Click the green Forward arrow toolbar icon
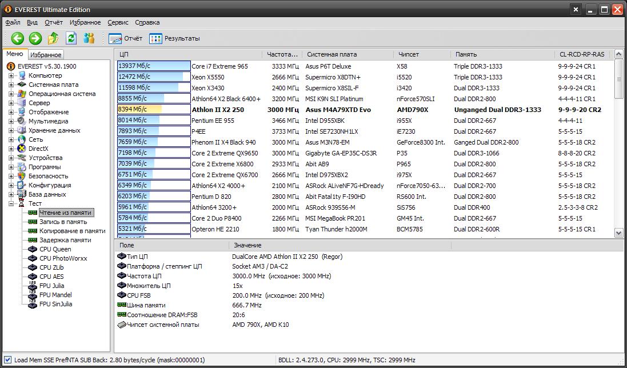Viewport: 627px width, 368px height. (x=35, y=38)
